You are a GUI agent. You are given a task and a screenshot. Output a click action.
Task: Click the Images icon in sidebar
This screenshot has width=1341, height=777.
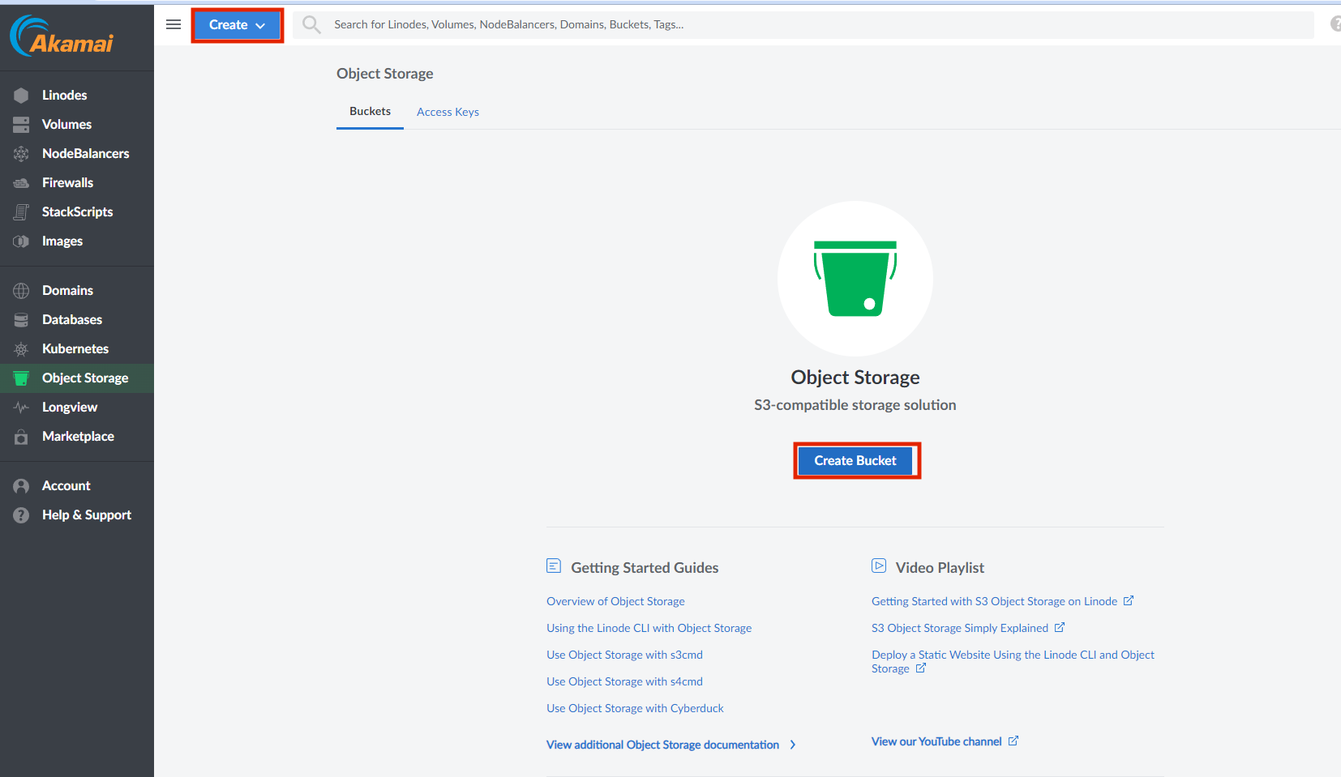tap(21, 241)
